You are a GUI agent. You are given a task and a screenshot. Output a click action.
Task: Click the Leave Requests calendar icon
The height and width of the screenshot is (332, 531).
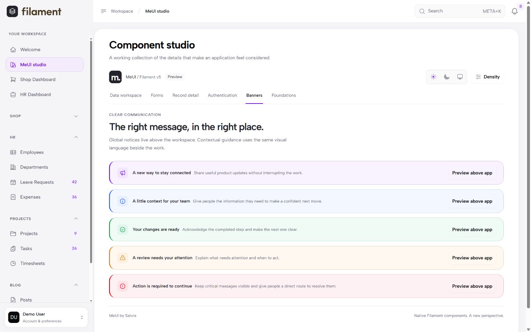click(x=13, y=182)
